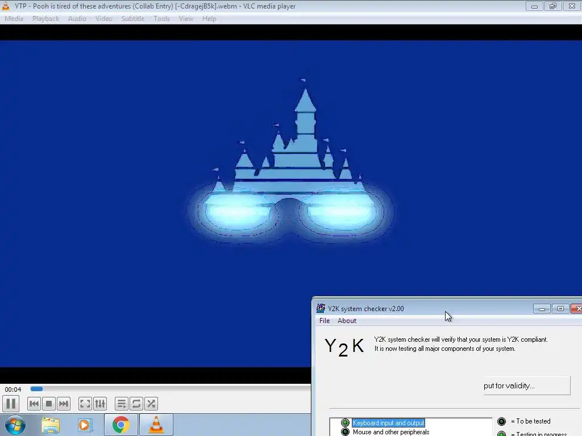Click the Y2K system checker title icon

tap(321, 308)
